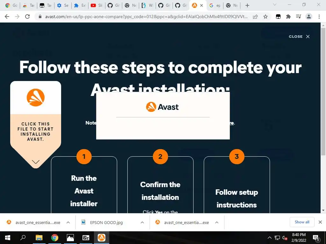Open the tab search chevron
326x244 pixels.
[x=275, y=4]
